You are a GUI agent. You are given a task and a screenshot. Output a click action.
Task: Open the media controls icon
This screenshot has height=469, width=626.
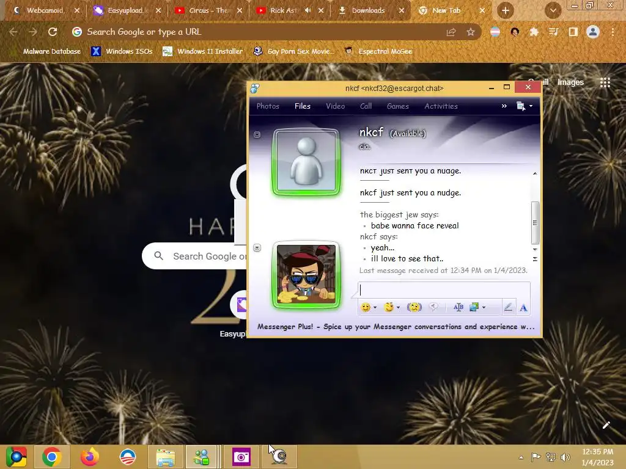click(x=553, y=32)
